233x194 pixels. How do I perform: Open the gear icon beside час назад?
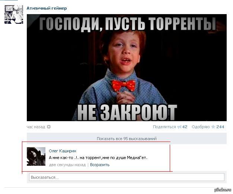(x=49, y=127)
